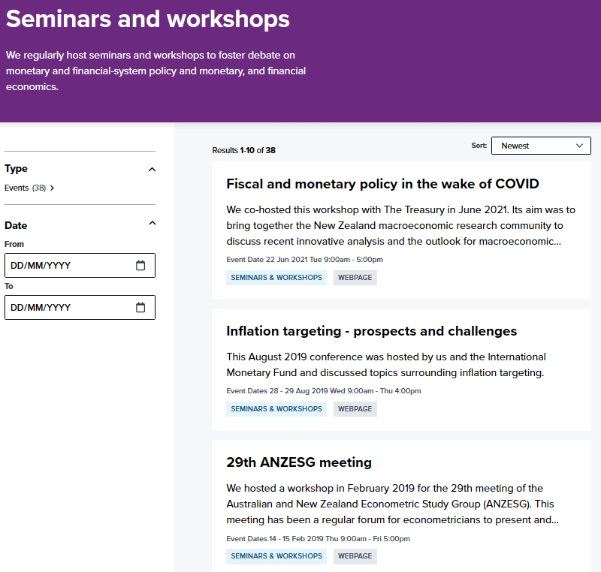The image size is (601, 572).
Task: Click Webpage tag under Fiscal policy event
Action: pos(355,278)
